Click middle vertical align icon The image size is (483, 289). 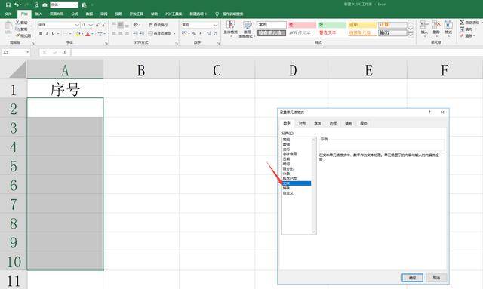(121, 25)
